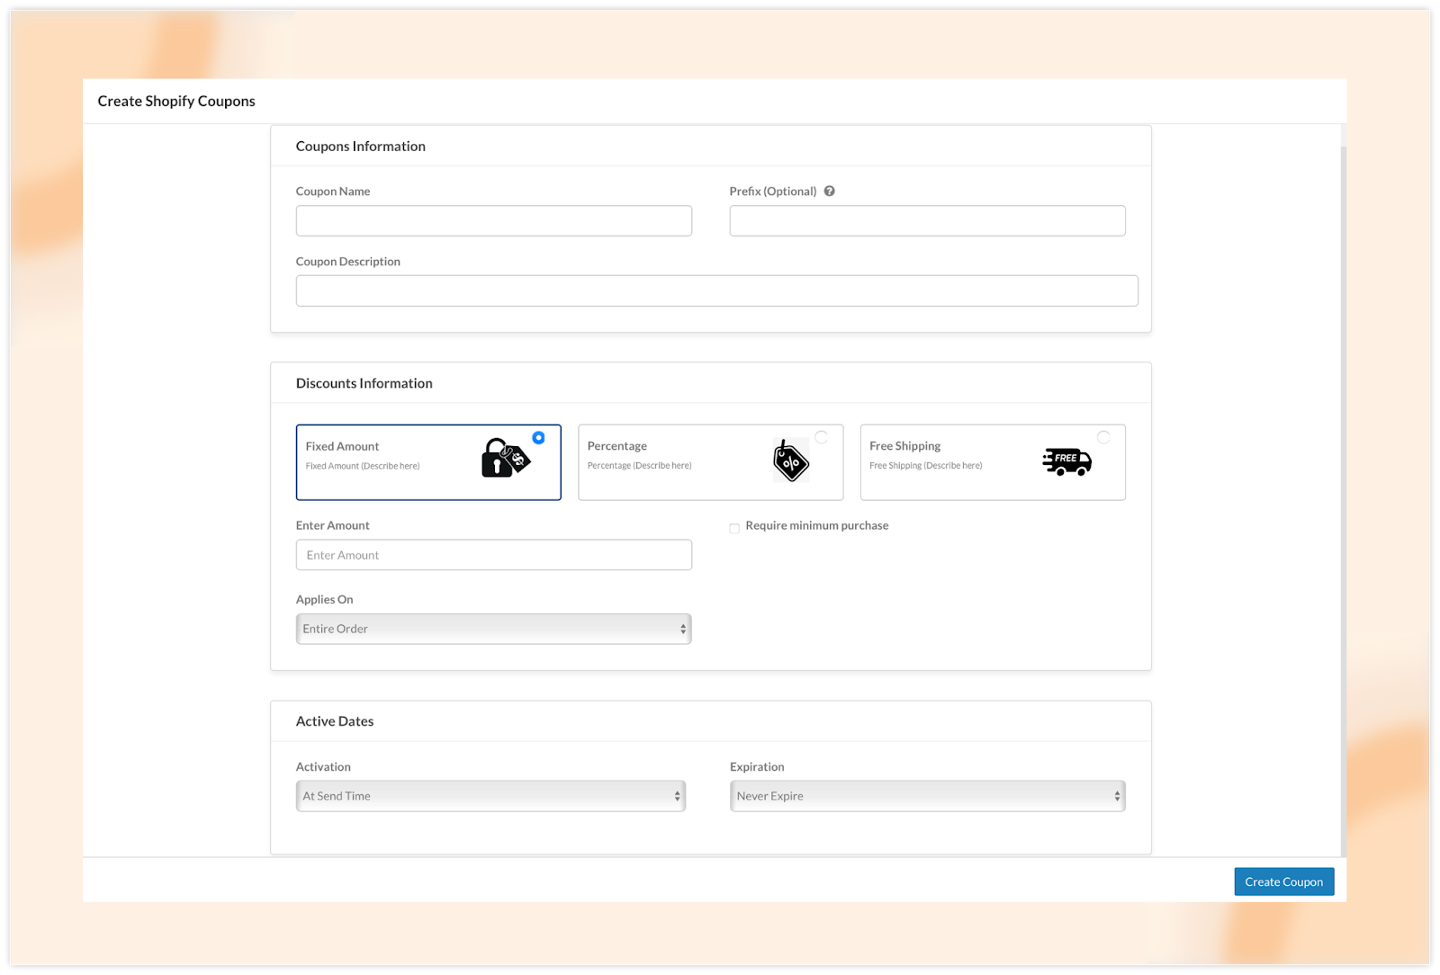The image size is (1440, 975).
Task: Click the 'Enter Amount' label above the field
Action: tap(333, 525)
